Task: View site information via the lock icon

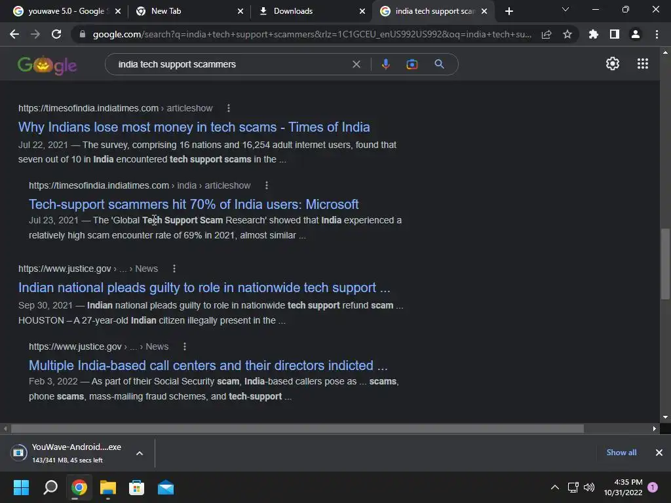Action: 83,34
